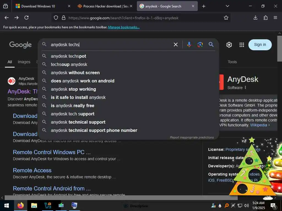Open site information padlock icon
Viewport: 282px width, 211px height.
[64, 18]
